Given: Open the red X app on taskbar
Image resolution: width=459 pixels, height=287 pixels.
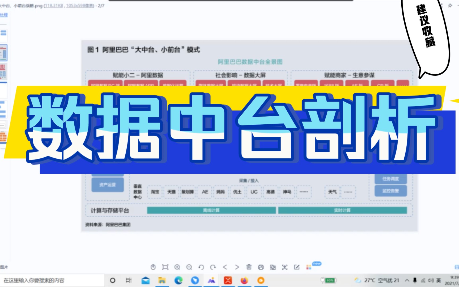Looking at the screenshot, I should [228, 280].
